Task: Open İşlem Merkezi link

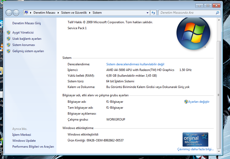Action: (x=22, y=135)
